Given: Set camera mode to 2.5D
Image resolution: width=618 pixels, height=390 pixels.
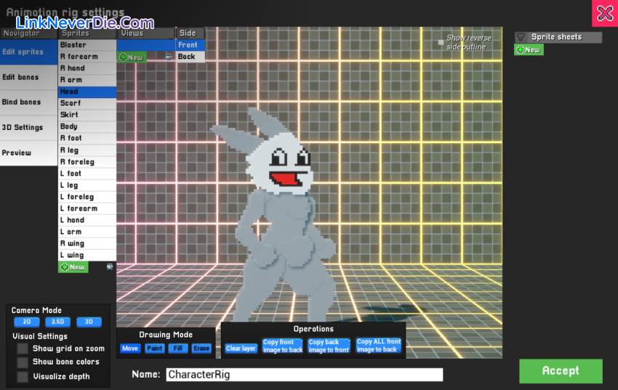Looking at the screenshot, I should pos(57,322).
